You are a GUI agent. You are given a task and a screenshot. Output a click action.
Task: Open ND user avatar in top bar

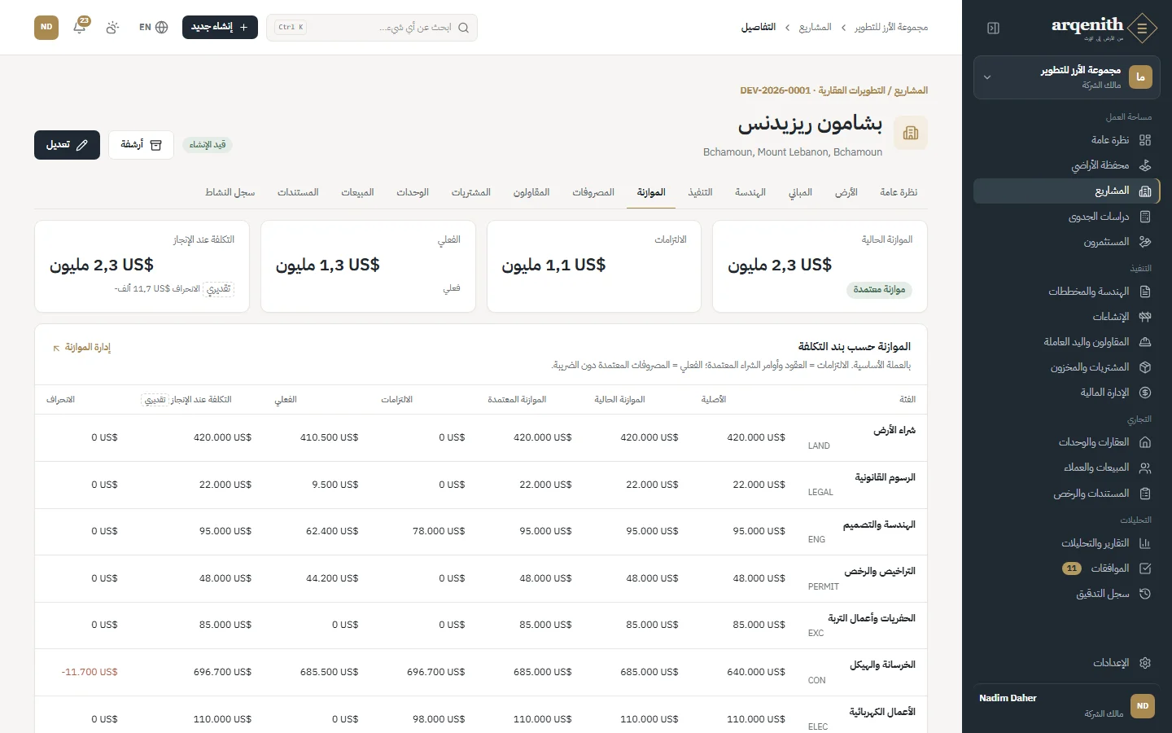coord(46,27)
